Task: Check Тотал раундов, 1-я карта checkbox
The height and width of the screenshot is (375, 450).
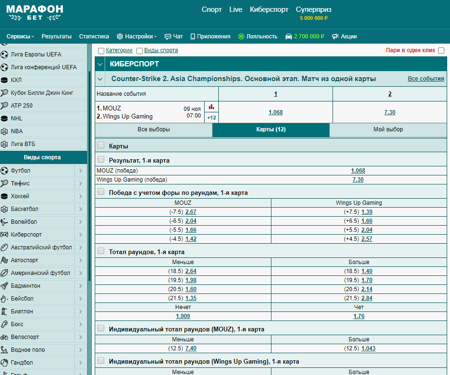Action: [101, 251]
